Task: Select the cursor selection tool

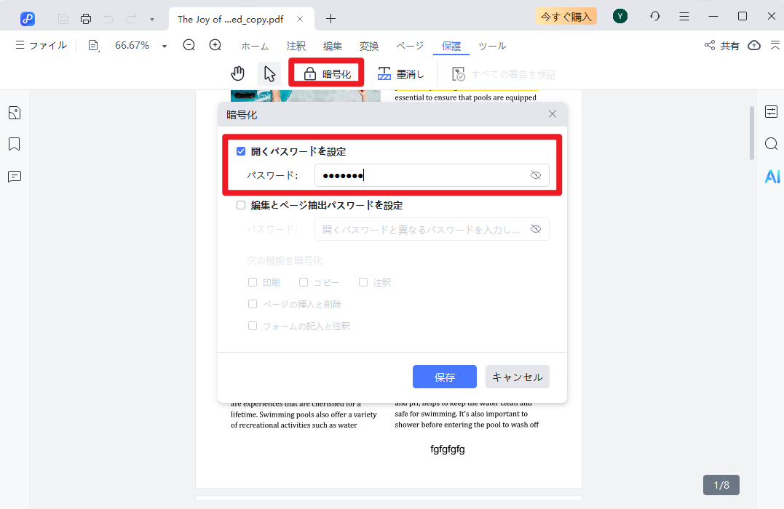Action: pyautogui.click(x=270, y=73)
